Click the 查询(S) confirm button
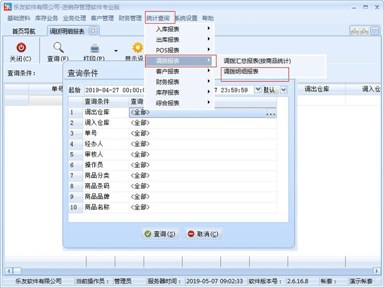Image resolution: width=384 pixels, height=288 pixels. click(161, 234)
